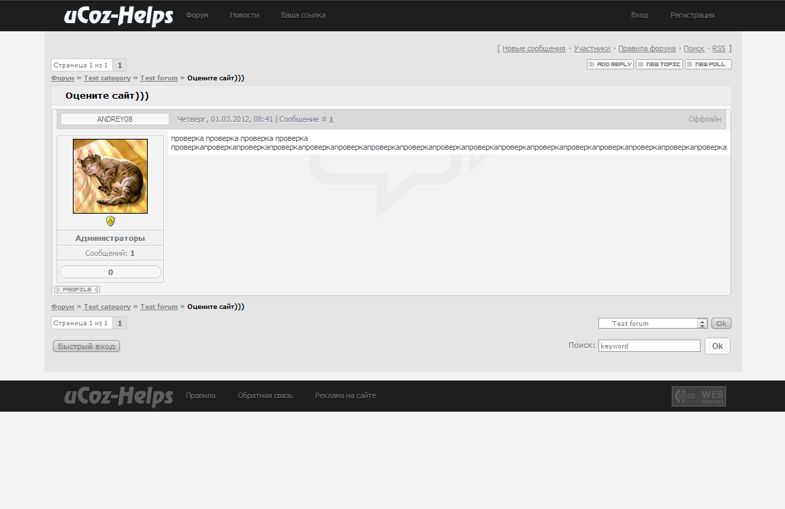The image size is (785, 509).
Task: Click the footer uCoz-Helps logo
Action: point(118,396)
